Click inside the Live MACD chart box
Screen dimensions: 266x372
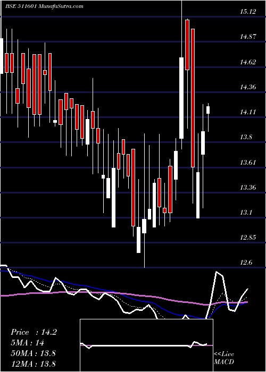coord(146,345)
